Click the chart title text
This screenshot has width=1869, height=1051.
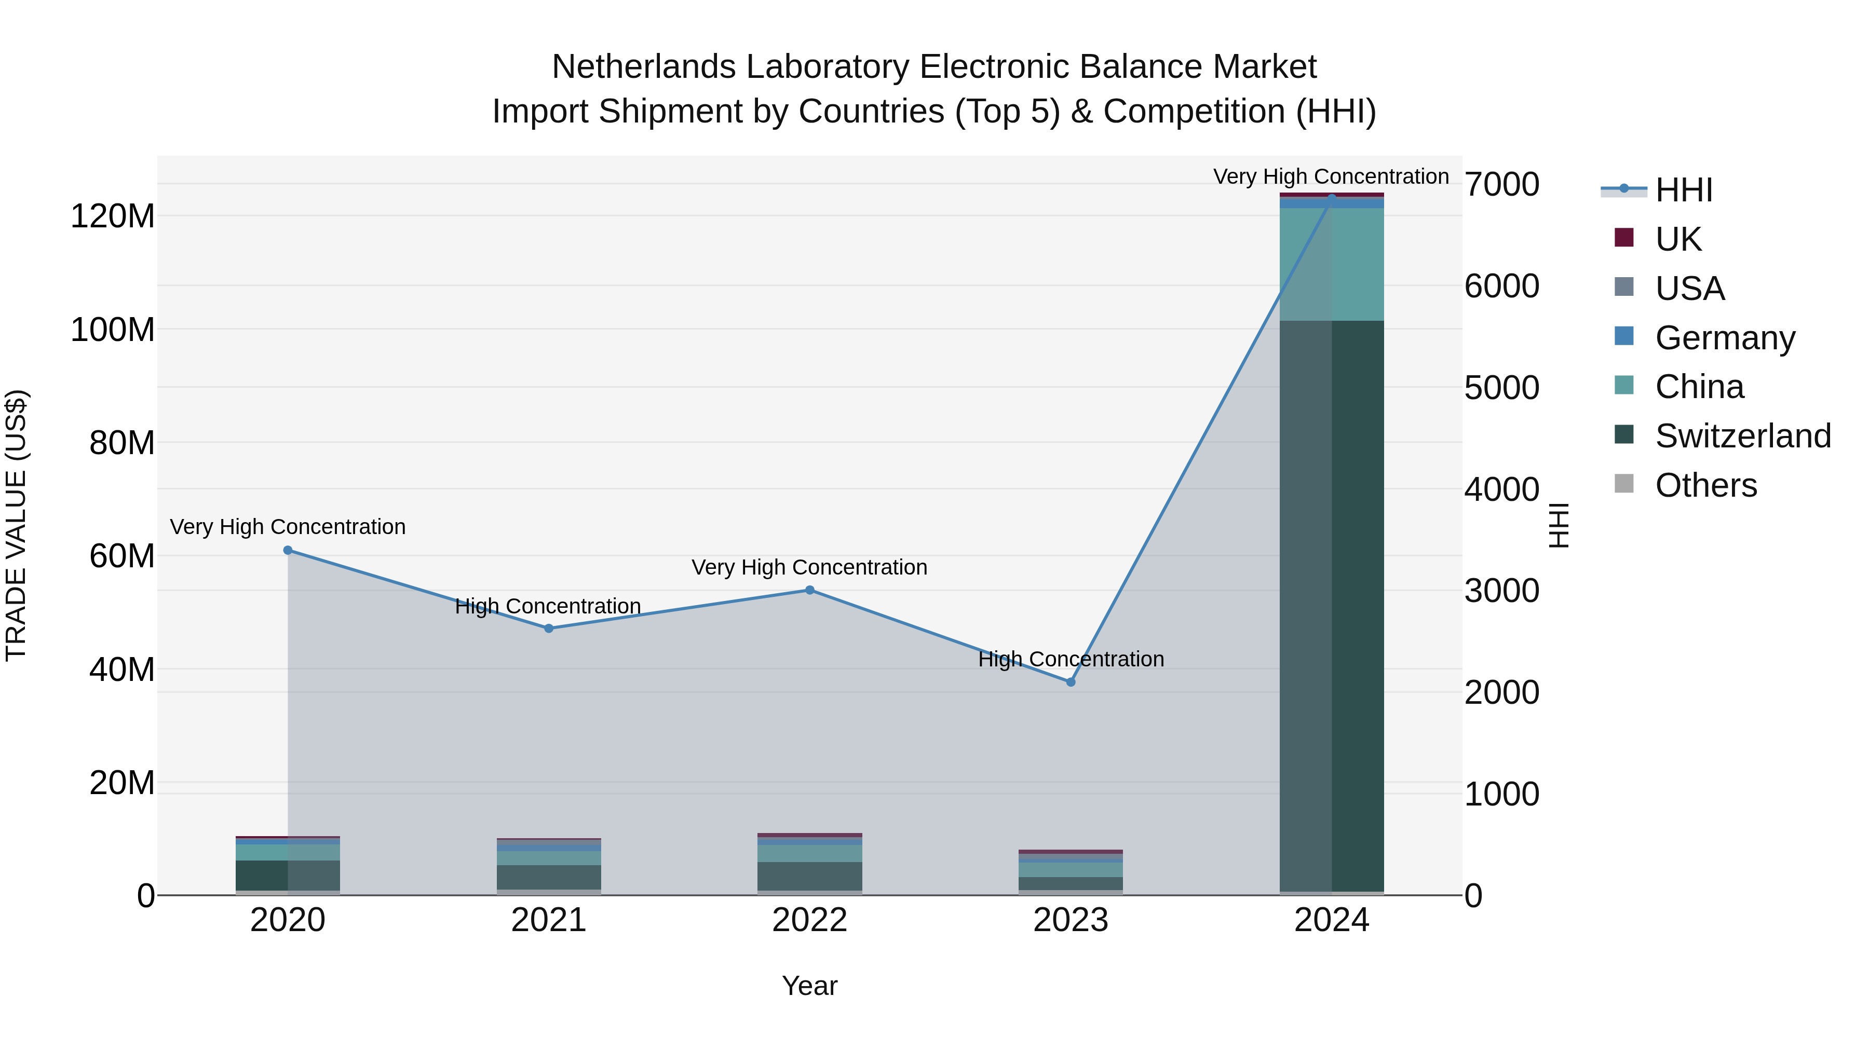click(934, 89)
